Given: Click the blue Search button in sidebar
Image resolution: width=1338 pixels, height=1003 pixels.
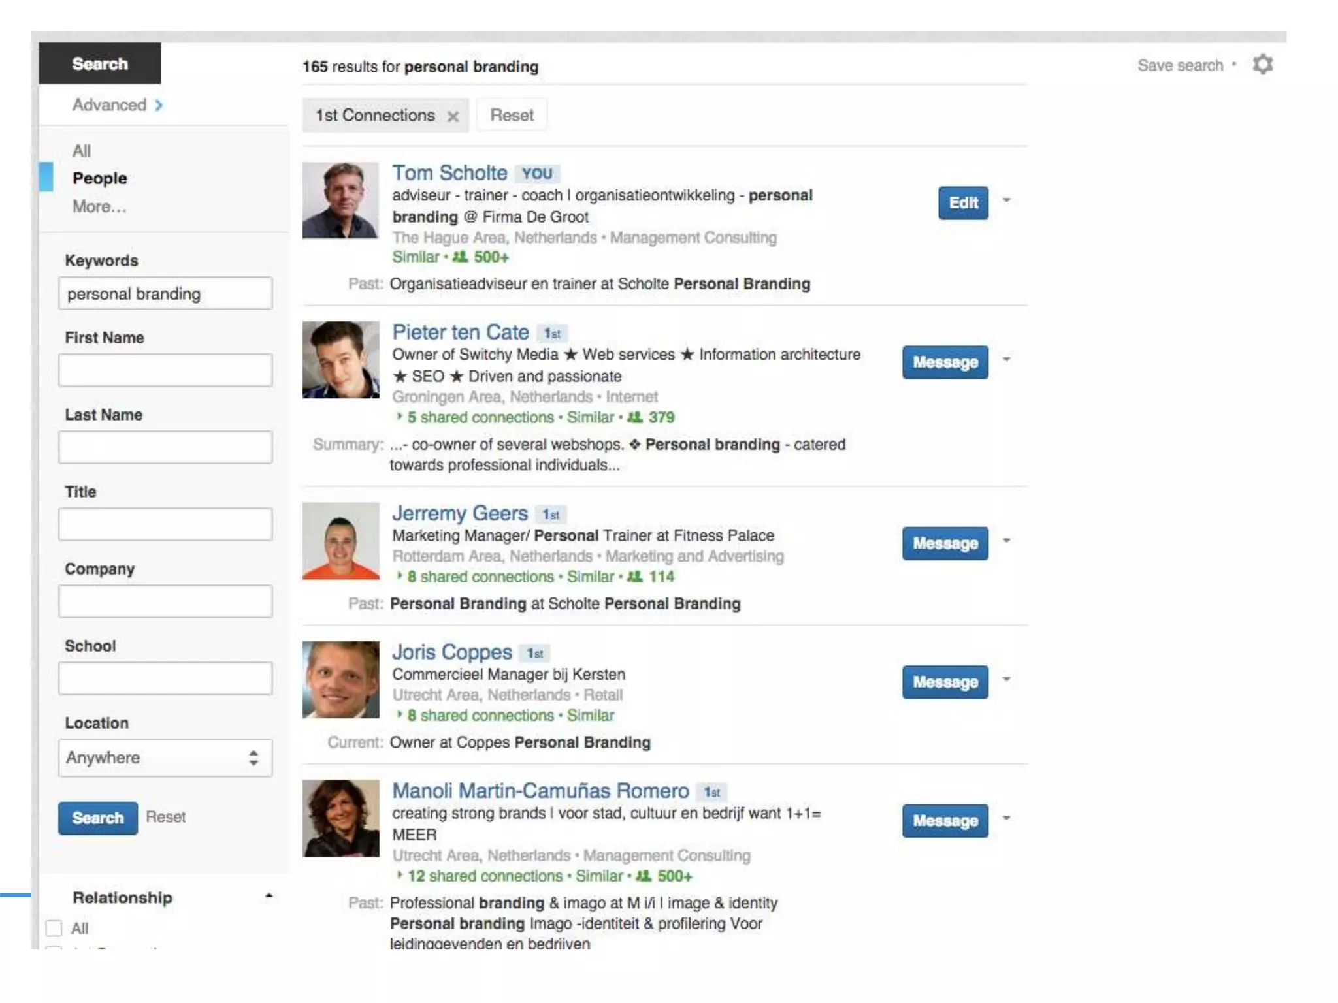Looking at the screenshot, I should click(x=97, y=818).
